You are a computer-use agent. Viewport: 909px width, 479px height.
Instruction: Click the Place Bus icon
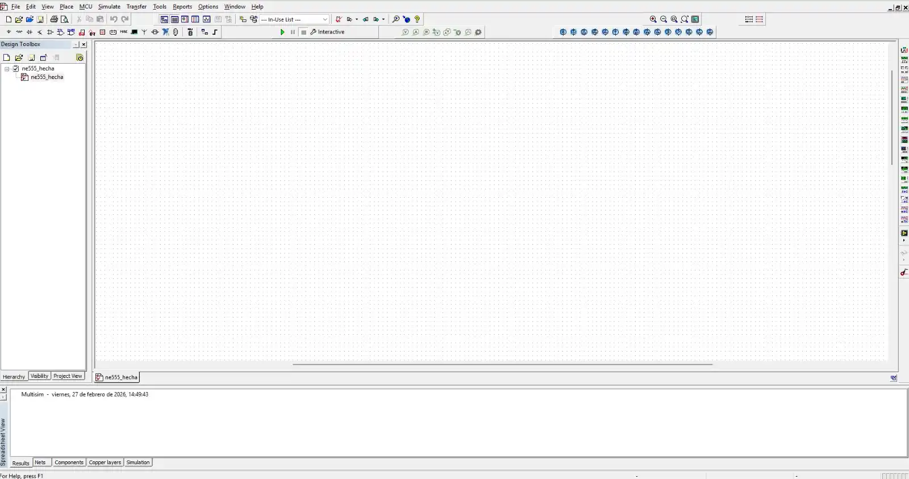(215, 32)
